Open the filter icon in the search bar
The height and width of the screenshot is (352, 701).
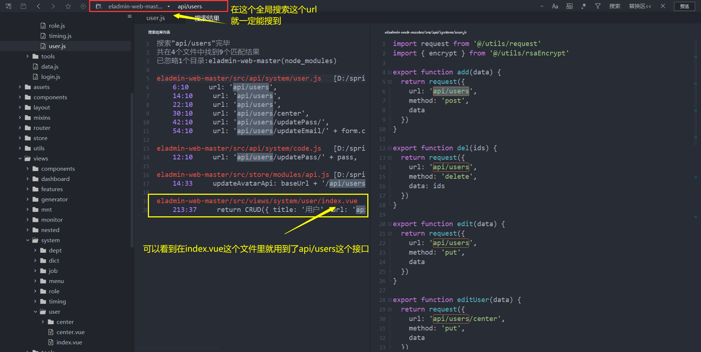click(x=598, y=6)
